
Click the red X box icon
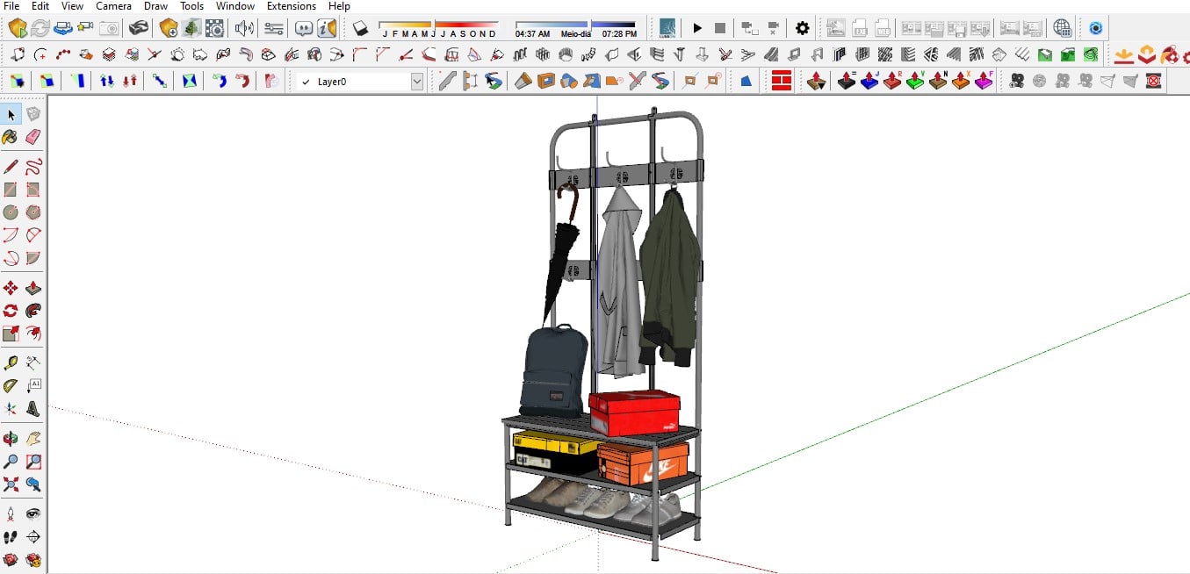click(x=1154, y=82)
